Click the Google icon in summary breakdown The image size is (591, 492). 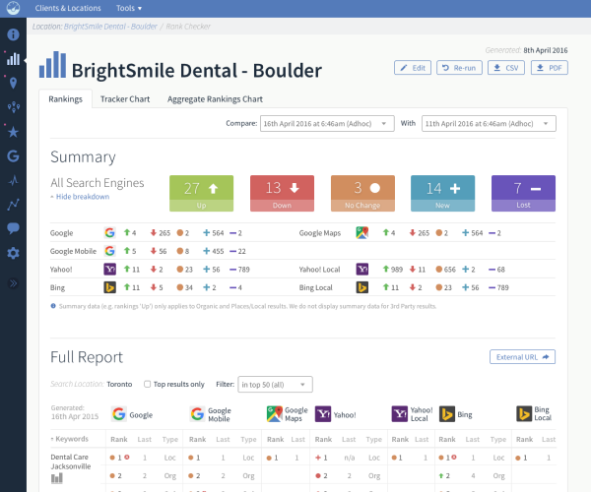(109, 232)
